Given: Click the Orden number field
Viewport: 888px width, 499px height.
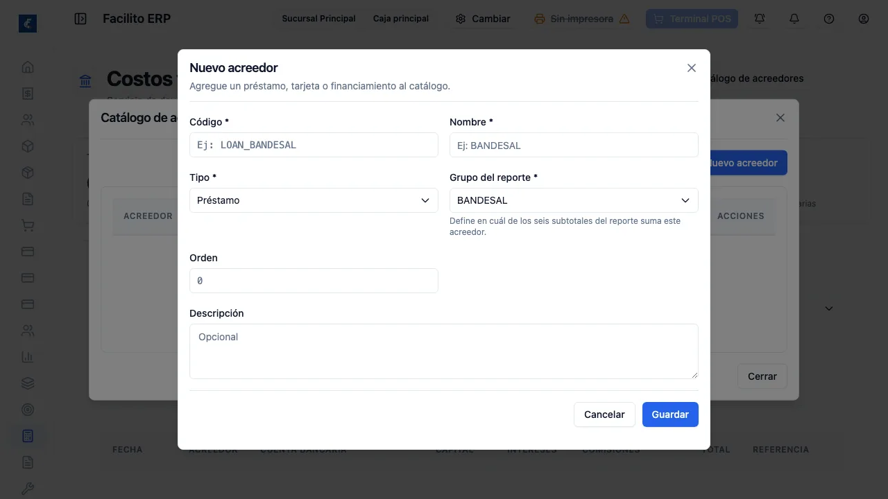Looking at the screenshot, I should [314, 281].
